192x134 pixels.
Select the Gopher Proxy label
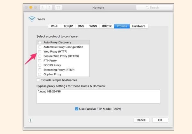pyautogui.click(x=52, y=74)
